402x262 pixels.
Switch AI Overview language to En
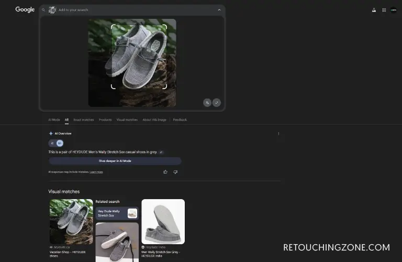click(60, 143)
